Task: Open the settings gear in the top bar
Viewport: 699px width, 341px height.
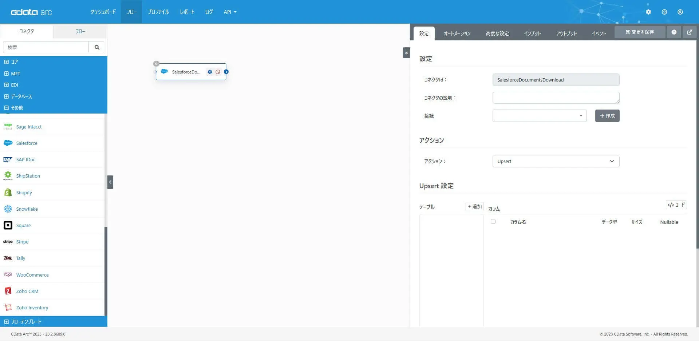Action: pyautogui.click(x=648, y=12)
